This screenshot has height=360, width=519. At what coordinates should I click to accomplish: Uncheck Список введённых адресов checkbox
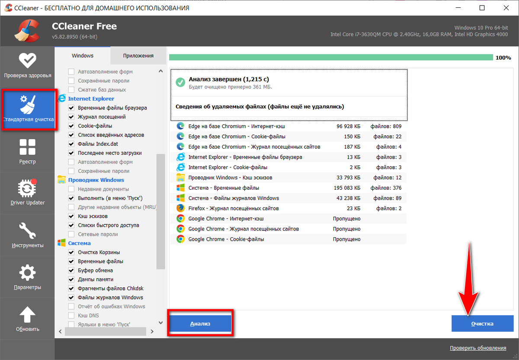click(71, 135)
